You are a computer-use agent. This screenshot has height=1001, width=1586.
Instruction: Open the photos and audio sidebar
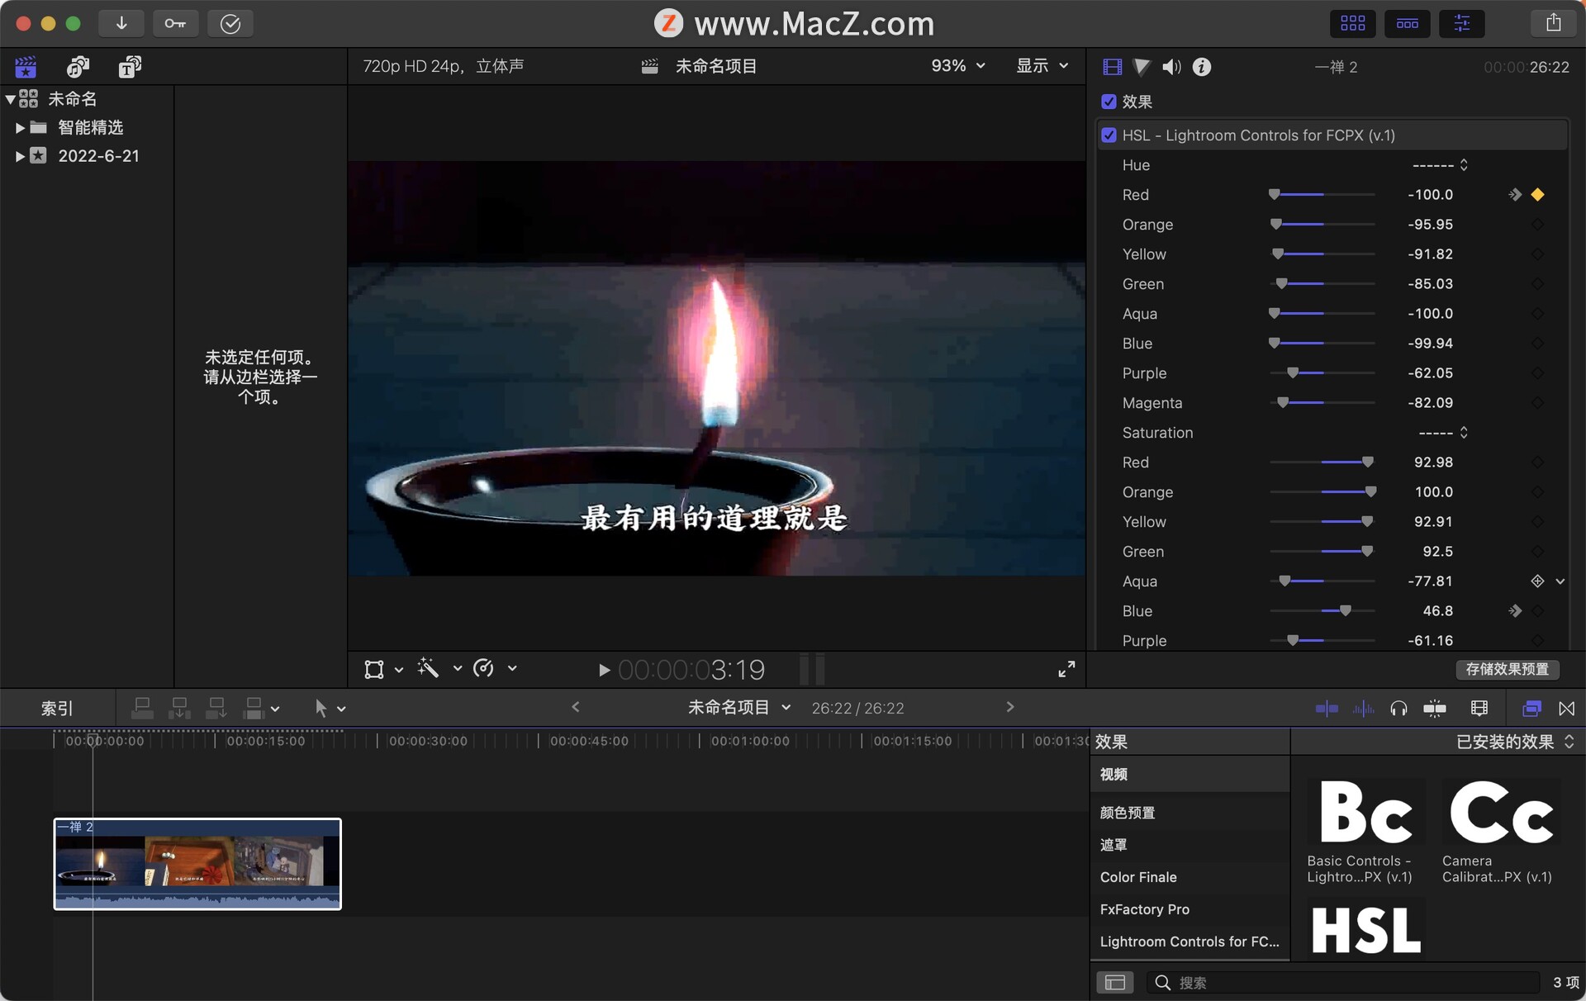(78, 67)
